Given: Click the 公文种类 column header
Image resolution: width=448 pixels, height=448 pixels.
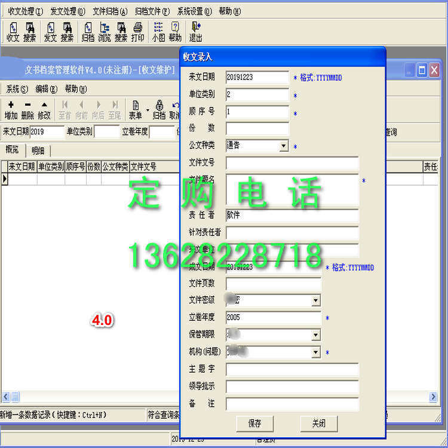Looking at the screenshot, I should tap(115, 167).
